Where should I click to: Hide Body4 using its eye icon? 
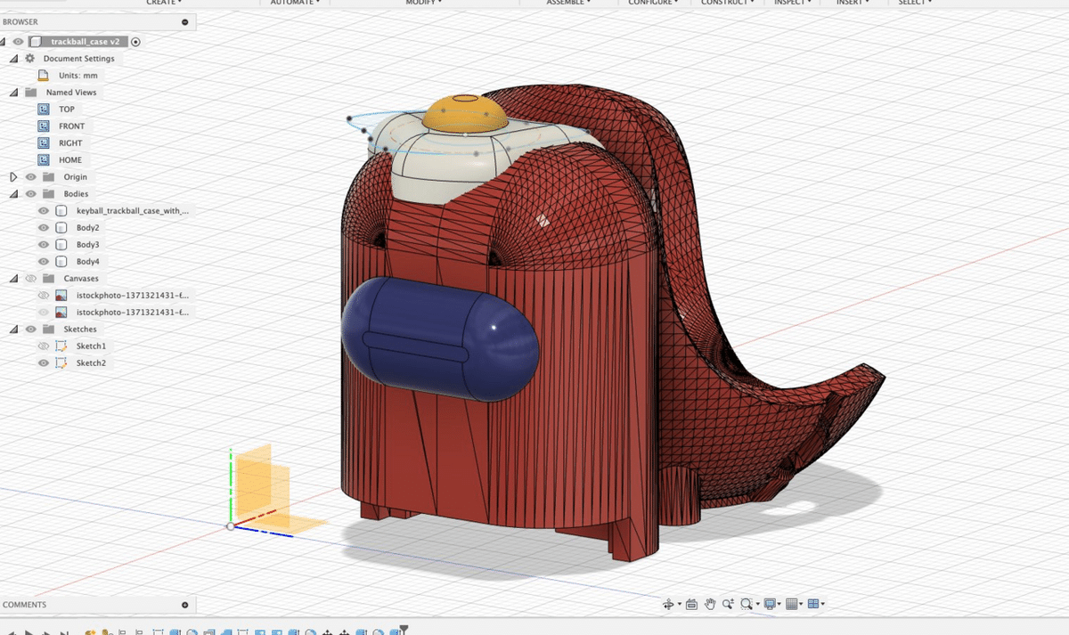click(44, 262)
